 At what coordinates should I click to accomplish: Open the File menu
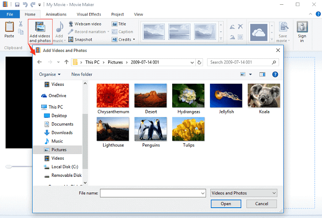coord(10,14)
